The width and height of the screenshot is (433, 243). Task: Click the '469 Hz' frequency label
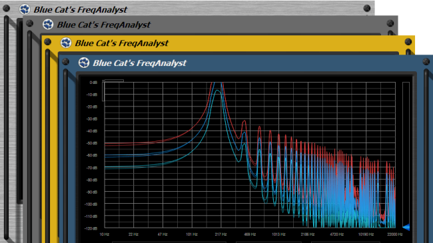tap(250, 234)
